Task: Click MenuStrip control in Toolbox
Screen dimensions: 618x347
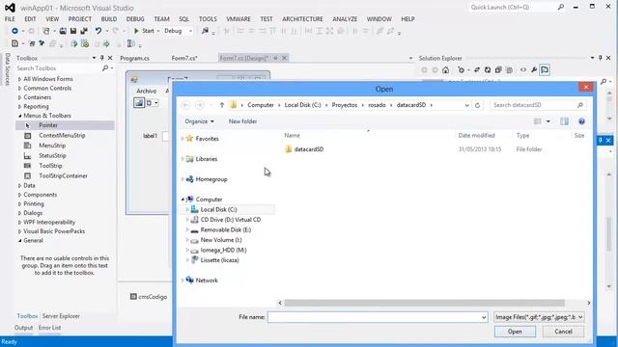Action: [x=52, y=146]
